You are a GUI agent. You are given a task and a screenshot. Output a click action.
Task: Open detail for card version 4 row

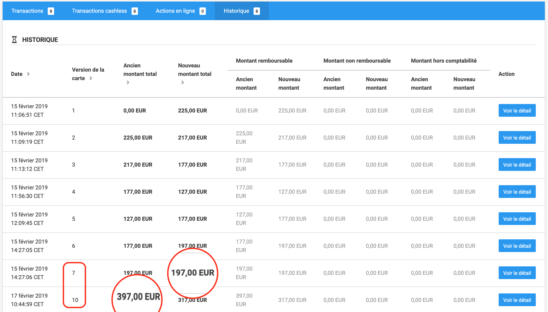point(517,192)
